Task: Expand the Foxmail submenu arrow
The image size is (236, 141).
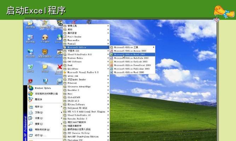Action: (108, 44)
